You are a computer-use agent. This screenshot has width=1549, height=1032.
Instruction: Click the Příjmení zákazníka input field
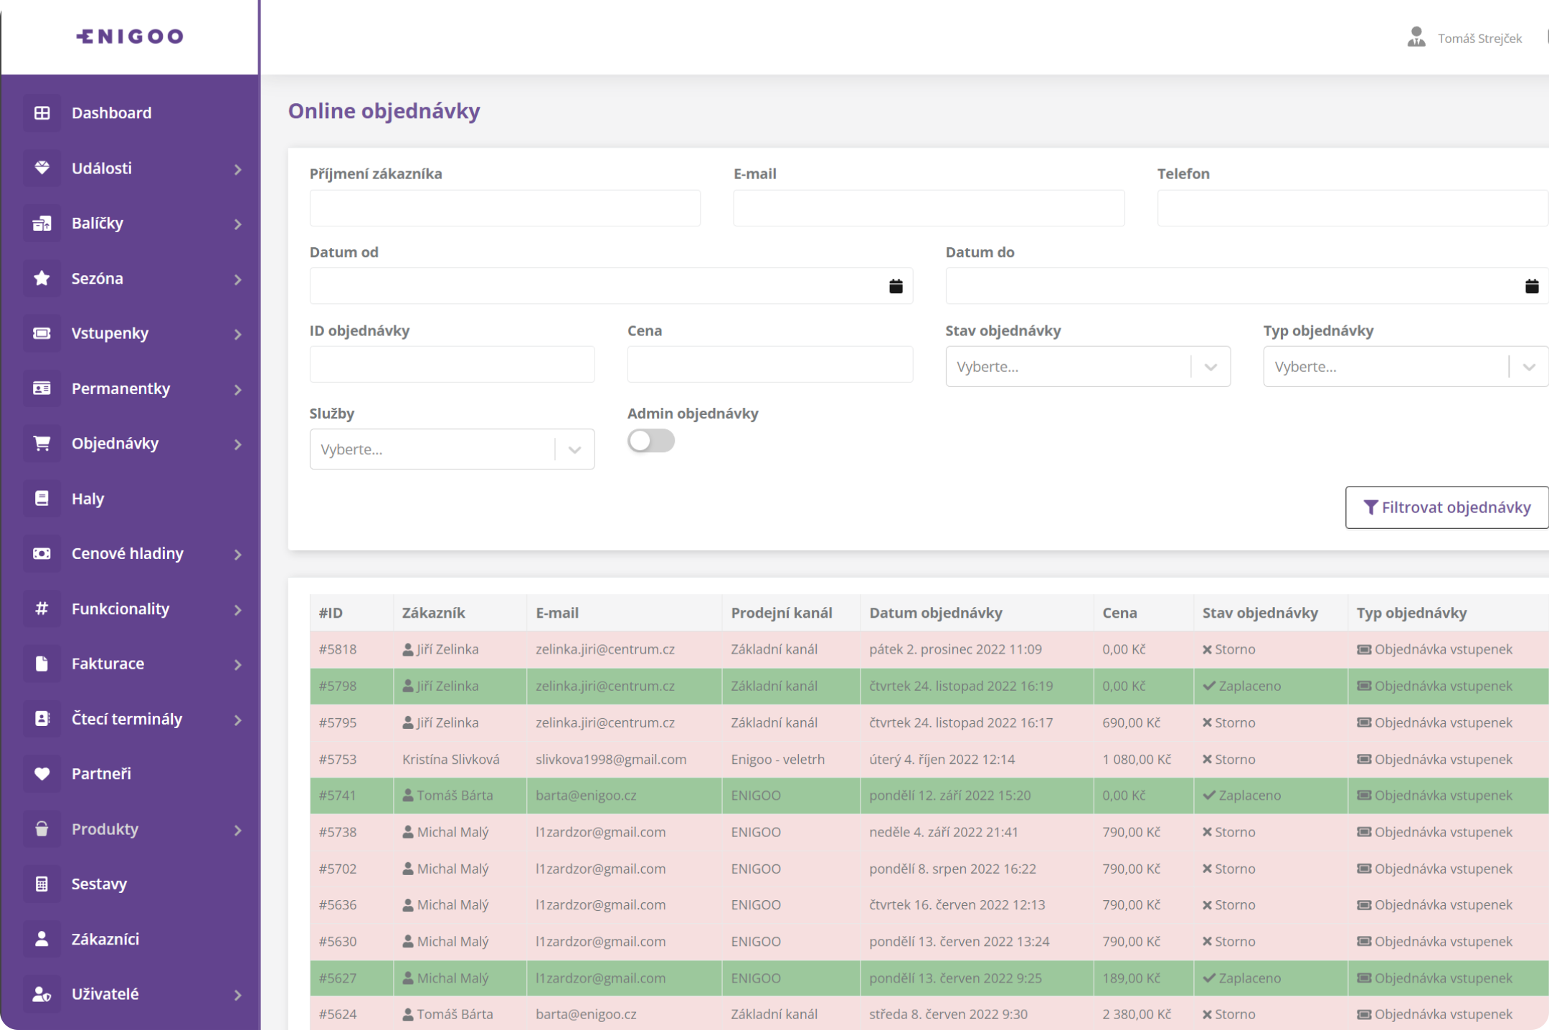coord(505,209)
